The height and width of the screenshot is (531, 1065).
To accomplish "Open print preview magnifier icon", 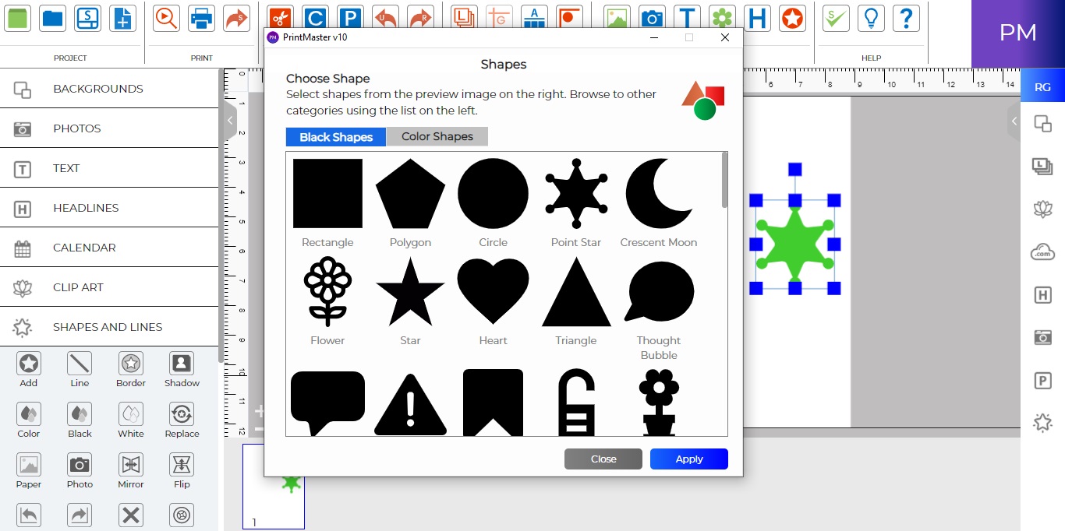I will click(x=166, y=18).
